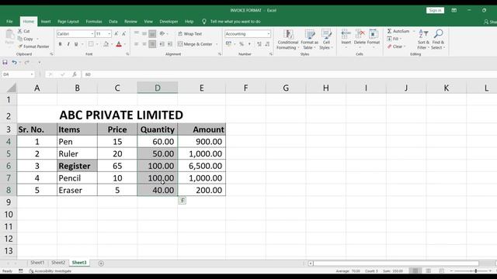The width and height of the screenshot is (497, 279).
Task: Switch to the Page Layout tab
Action: (x=68, y=22)
